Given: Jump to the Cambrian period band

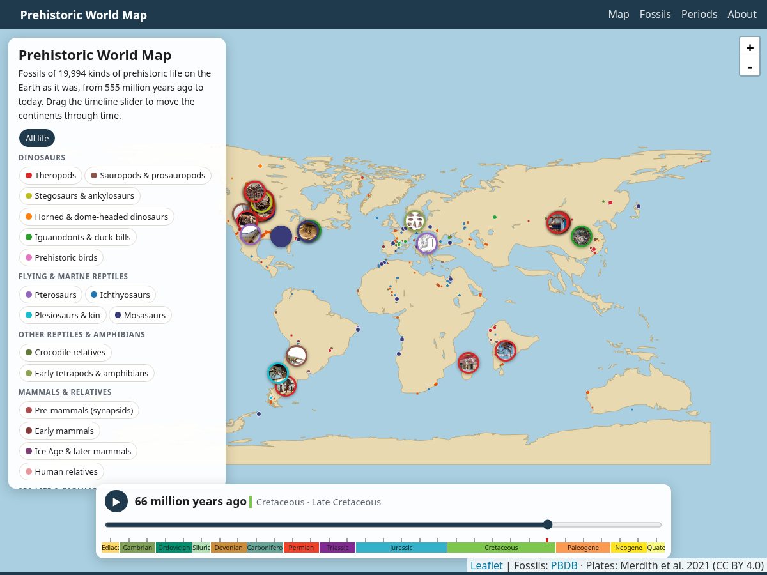Looking at the screenshot, I should pos(137,548).
